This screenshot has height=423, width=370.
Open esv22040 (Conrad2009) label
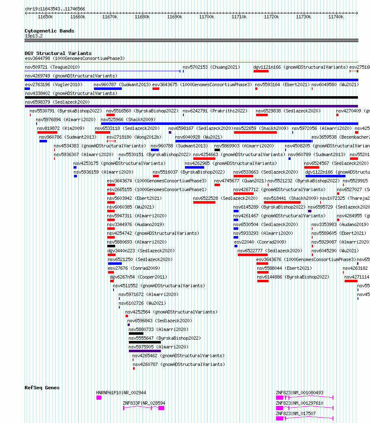click(x=260, y=242)
